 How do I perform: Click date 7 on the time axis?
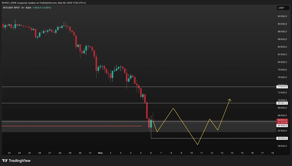pyautogui.click(x=161, y=153)
